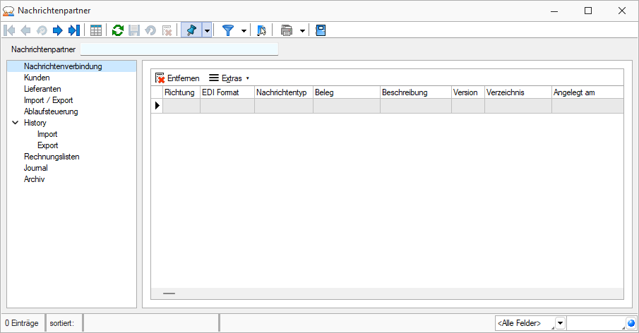The width and height of the screenshot is (639, 333).
Task: Click the EDI Format column header
Action: pyautogui.click(x=227, y=92)
